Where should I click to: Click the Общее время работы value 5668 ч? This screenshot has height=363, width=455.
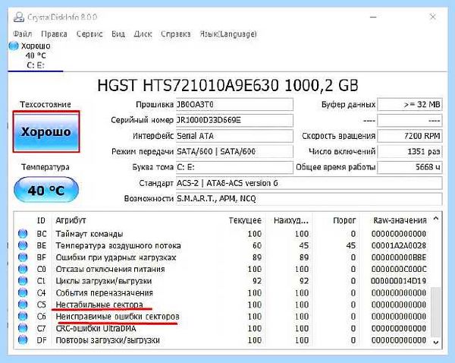(x=409, y=167)
